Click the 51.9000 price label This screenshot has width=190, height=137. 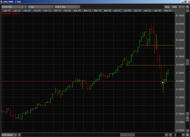tap(180, 16)
